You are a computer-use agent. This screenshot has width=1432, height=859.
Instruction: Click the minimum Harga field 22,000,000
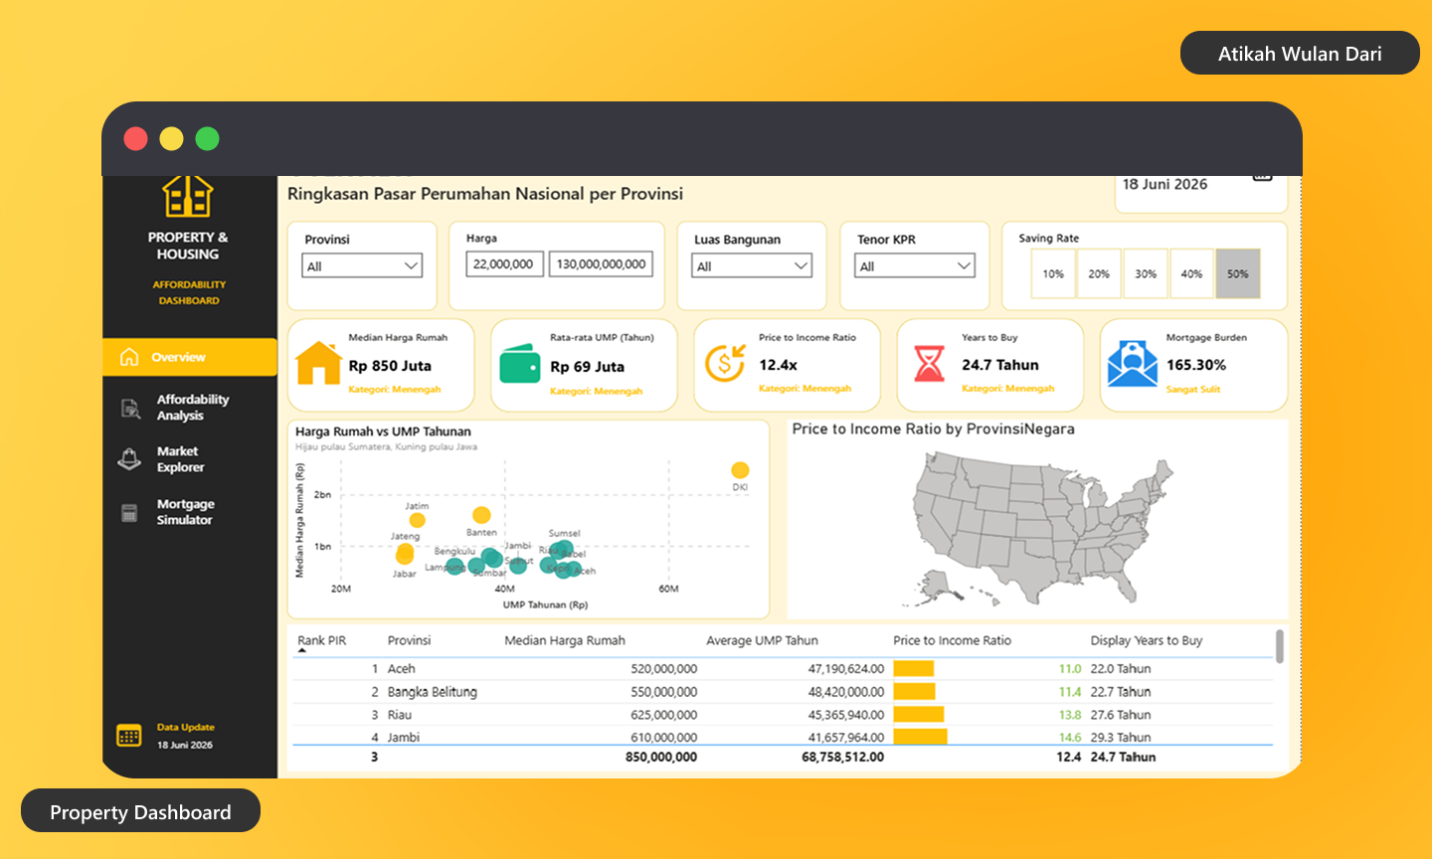point(504,264)
